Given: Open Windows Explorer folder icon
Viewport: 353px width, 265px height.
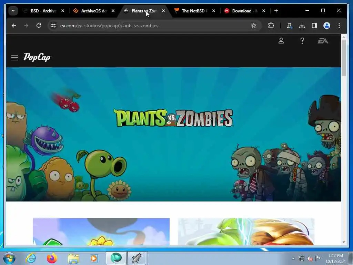Looking at the screenshot, I should click(x=73, y=258).
